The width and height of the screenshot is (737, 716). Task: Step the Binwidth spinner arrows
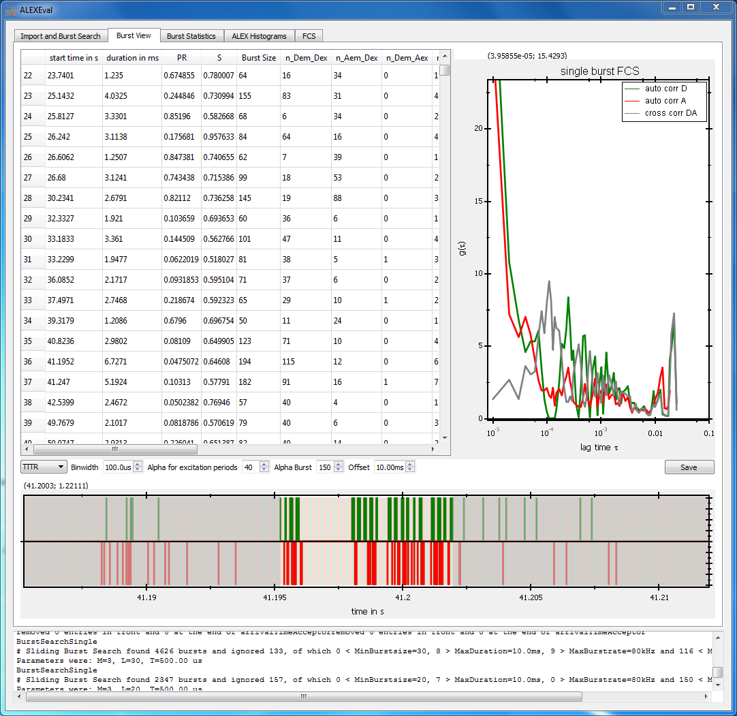(138, 467)
